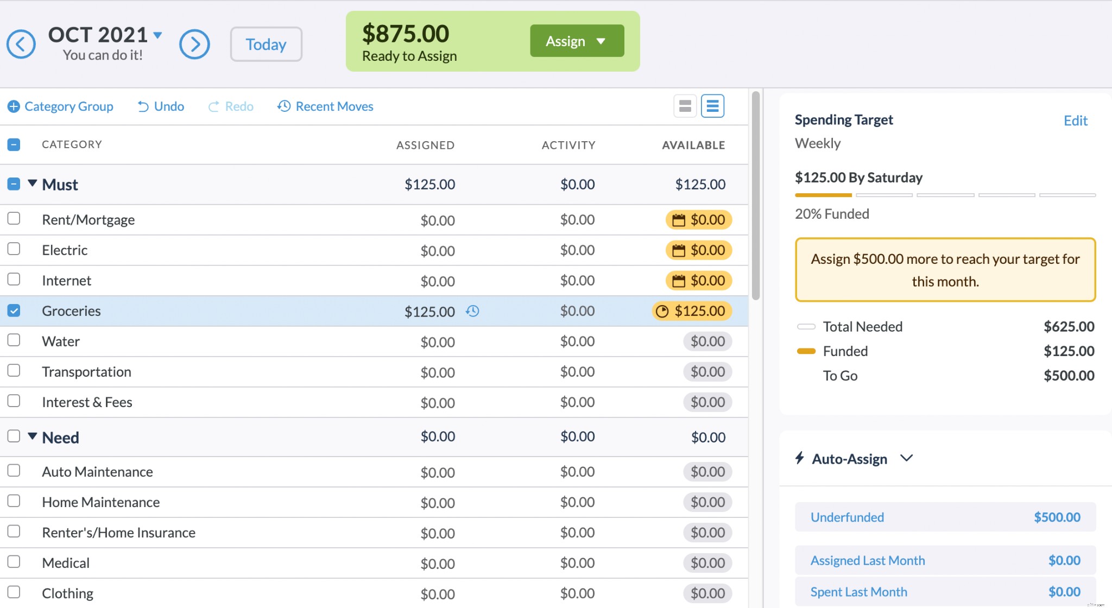The width and height of the screenshot is (1112, 608).
Task: Open the Assign dropdown
Action: 576,40
